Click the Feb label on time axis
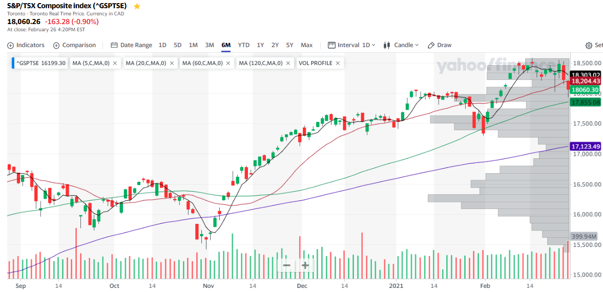The width and height of the screenshot is (603, 292). (485, 286)
